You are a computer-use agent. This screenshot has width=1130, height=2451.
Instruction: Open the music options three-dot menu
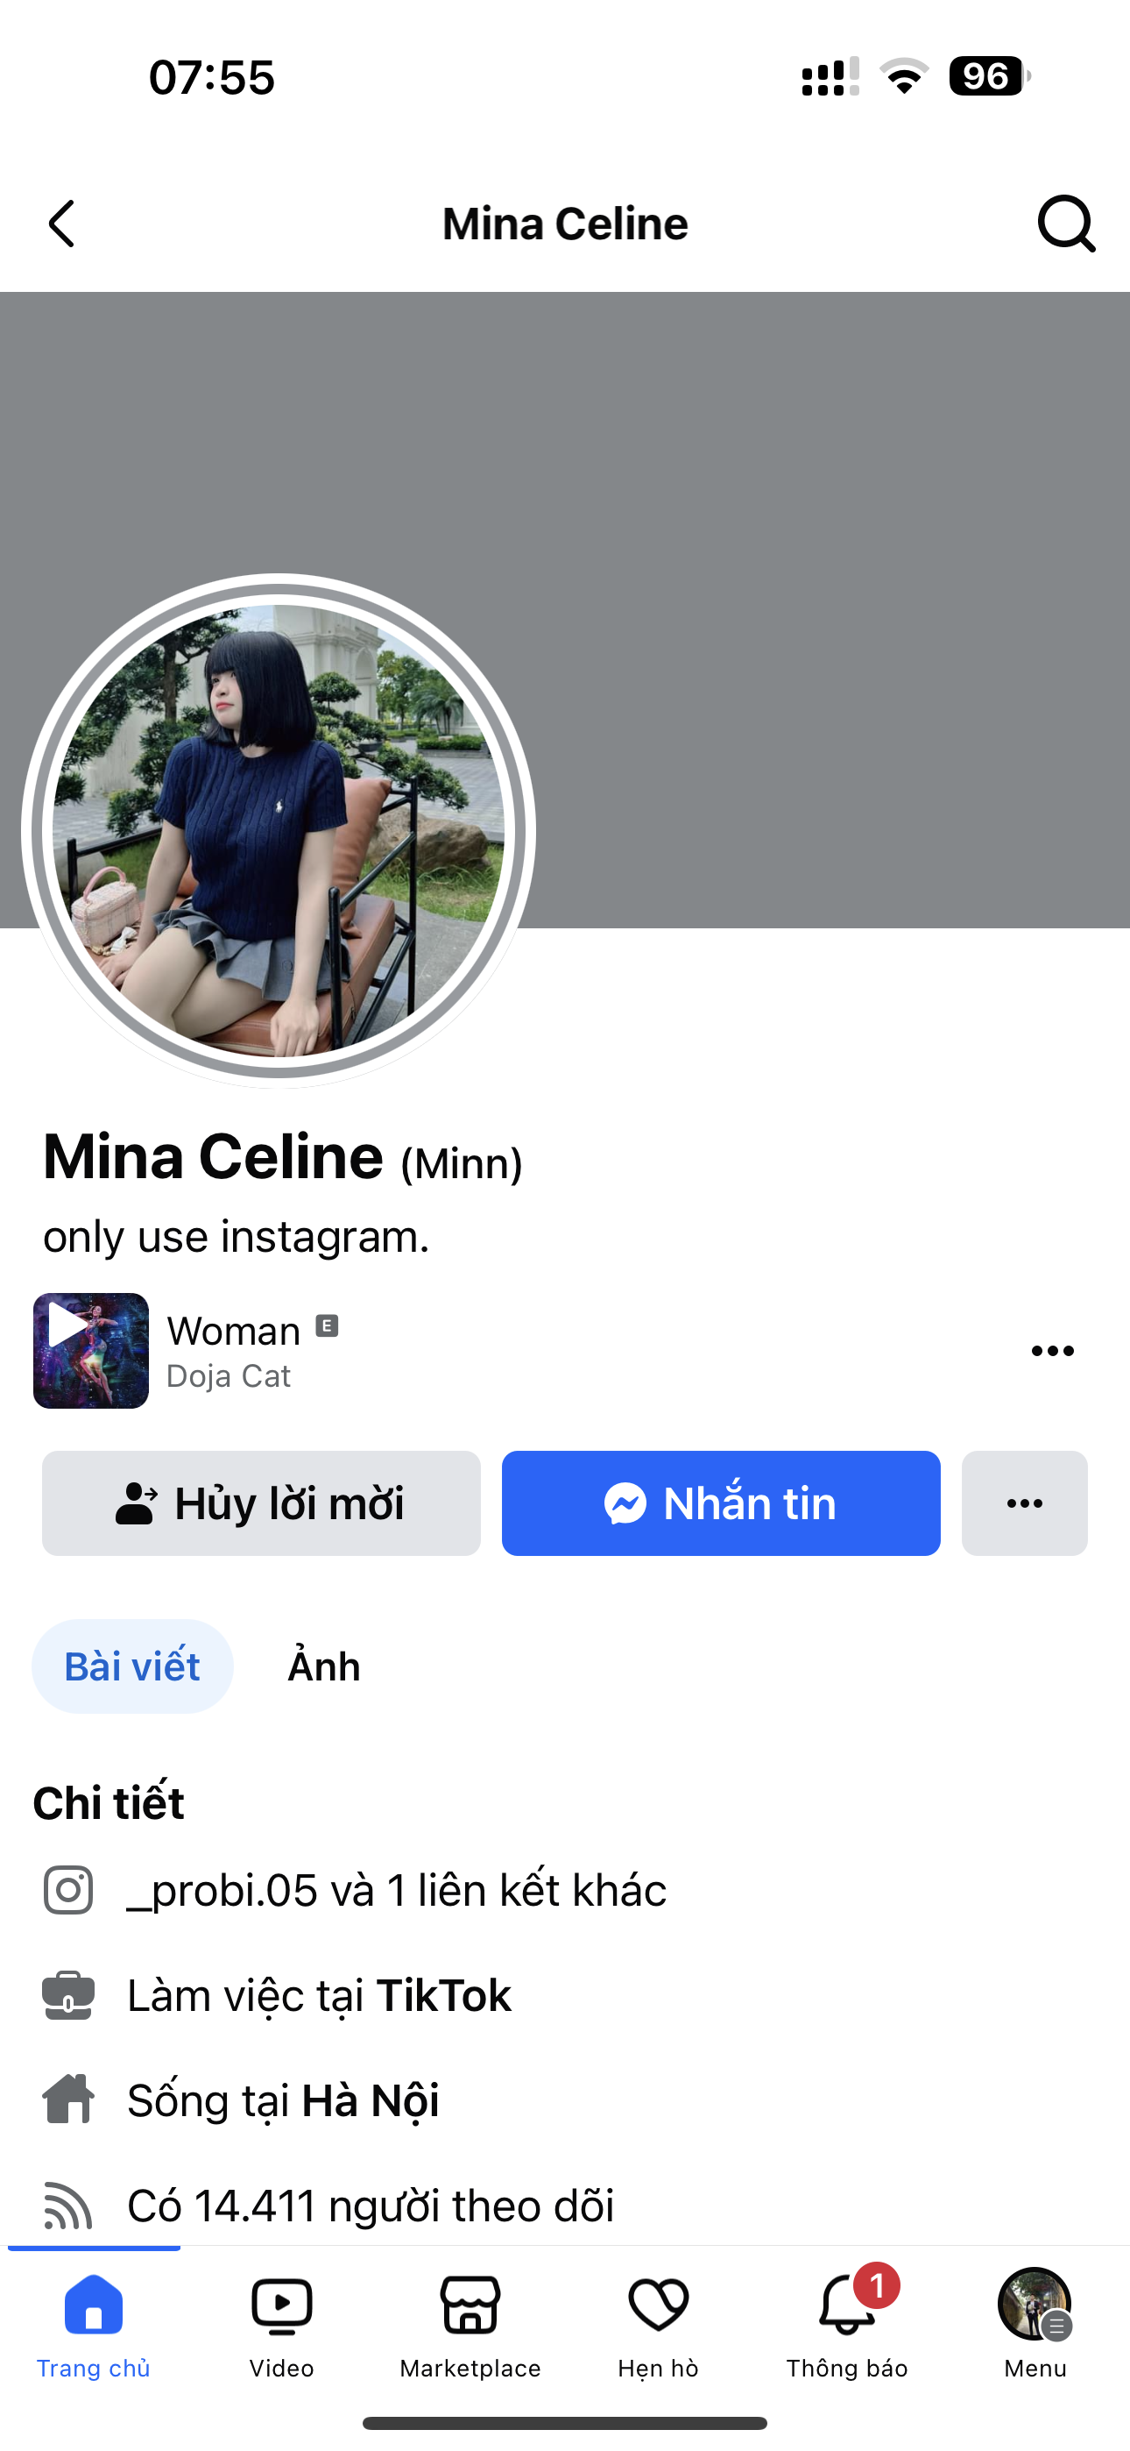[1052, 1351]
